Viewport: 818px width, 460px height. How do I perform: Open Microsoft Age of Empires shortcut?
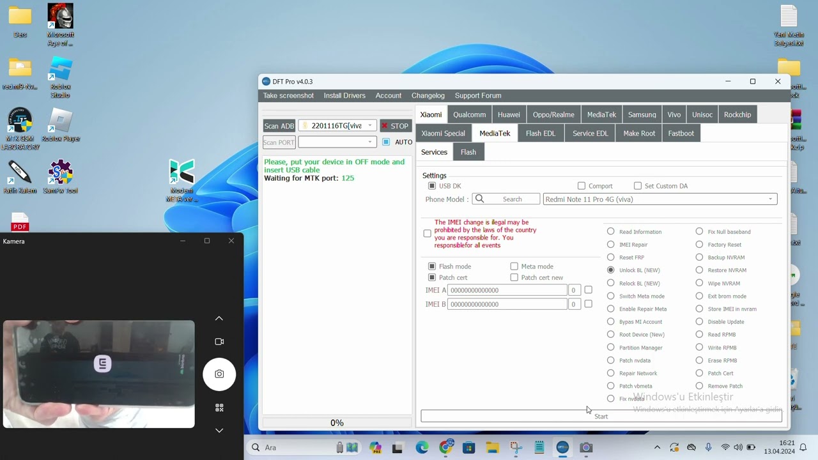tap(60, 25)
